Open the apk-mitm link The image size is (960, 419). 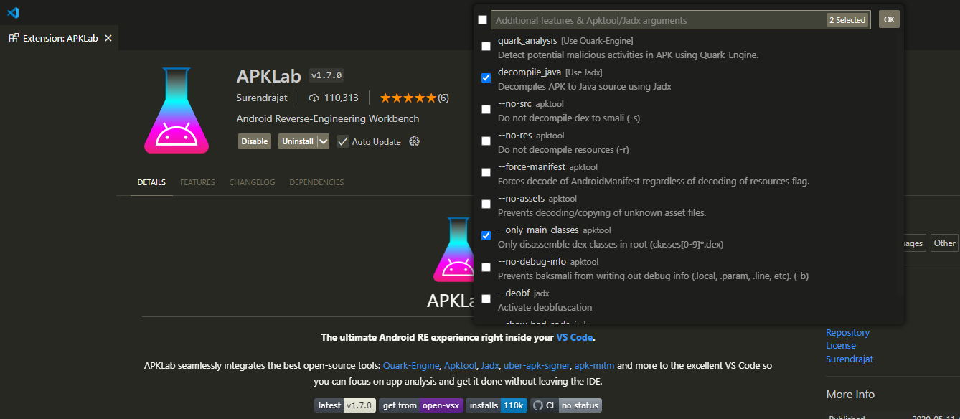coord(594,365)
